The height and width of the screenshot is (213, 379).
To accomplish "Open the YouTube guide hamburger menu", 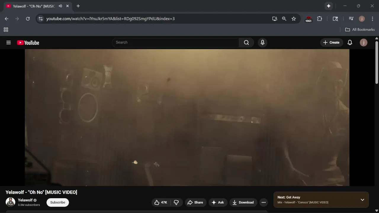I will coord(9,43).
